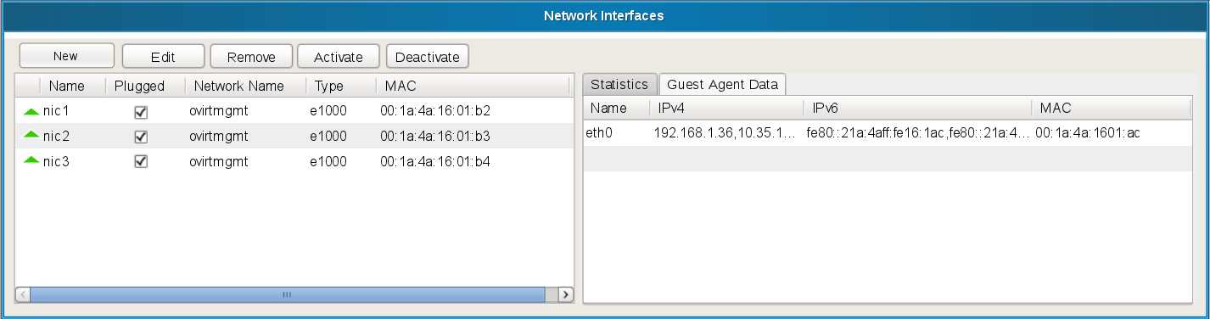Click the horizontal scrollbar right arrow
The height and width of the screenshot is (319, 1210).
(565, 294)
